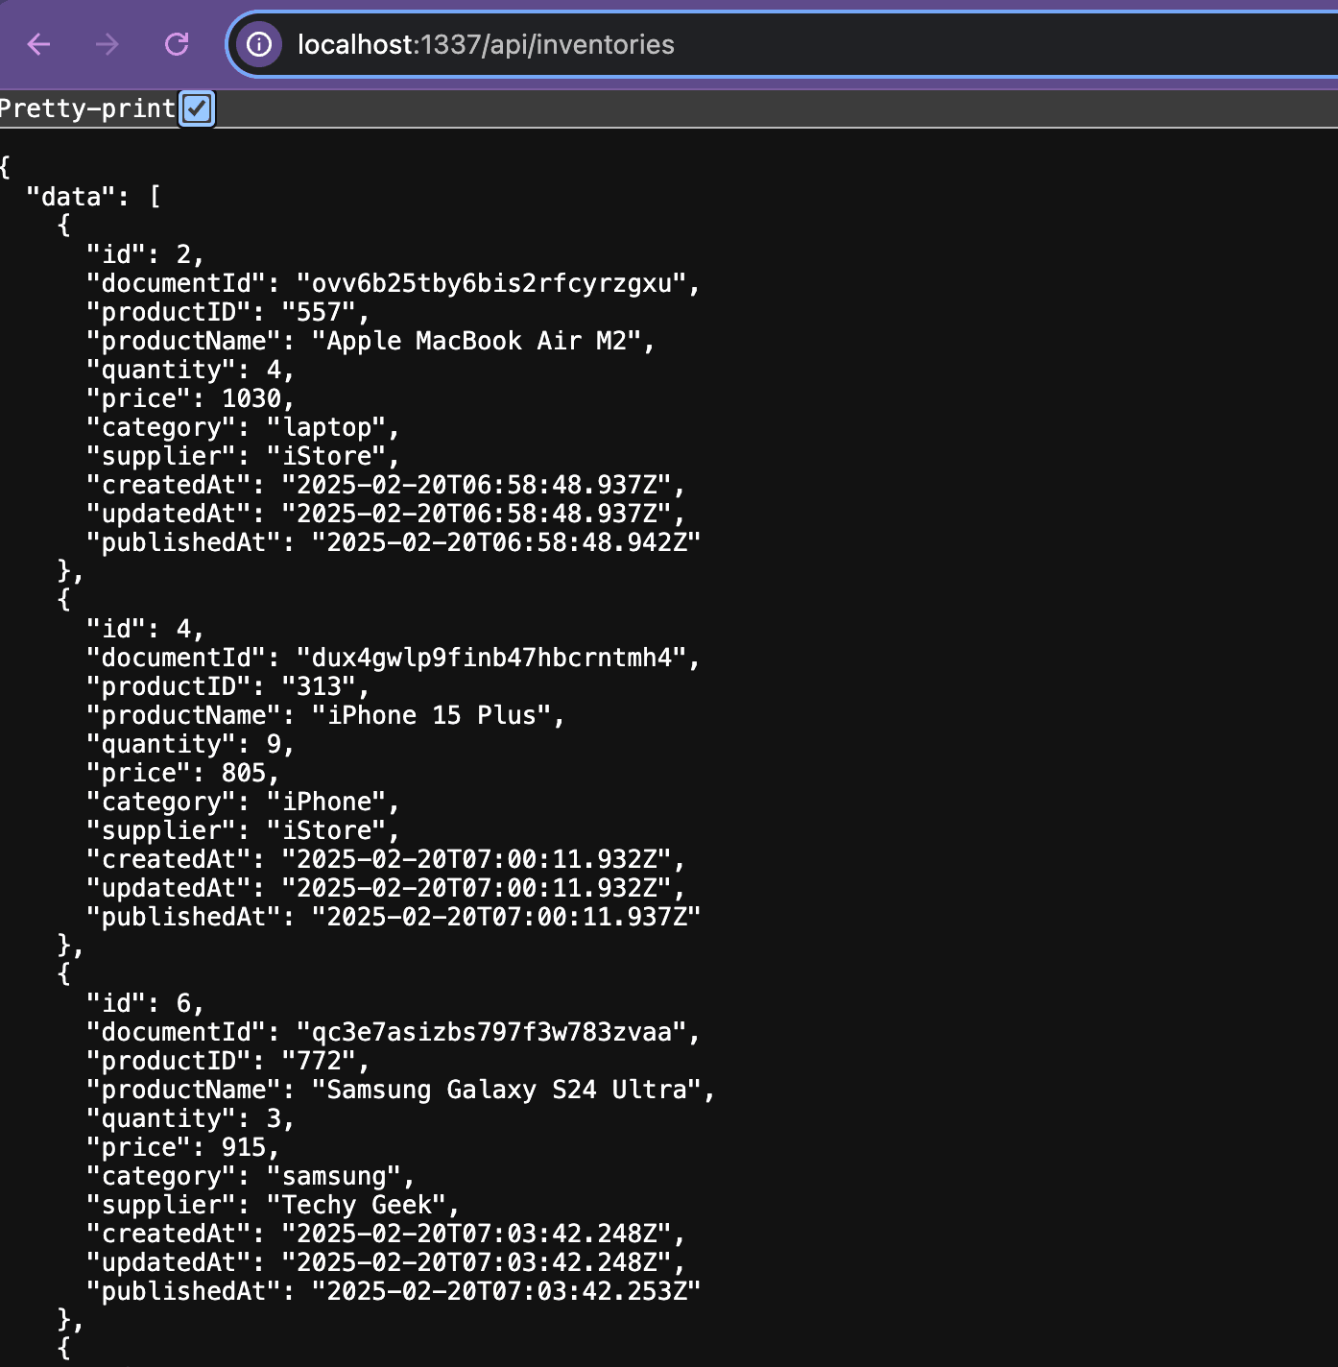Click createdAt value "2025-02-20T06:58:48.937Z"
Screen dimensions: 1338x1367
point(477,485)
